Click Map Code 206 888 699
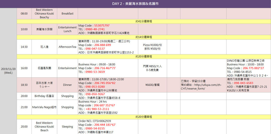The image size is (271, 134). pyautogui.click(x=102, y=45)
